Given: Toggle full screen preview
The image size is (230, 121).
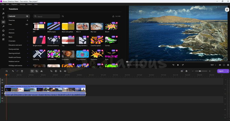Looking at the screenshot, I should [x=224, y=65].
